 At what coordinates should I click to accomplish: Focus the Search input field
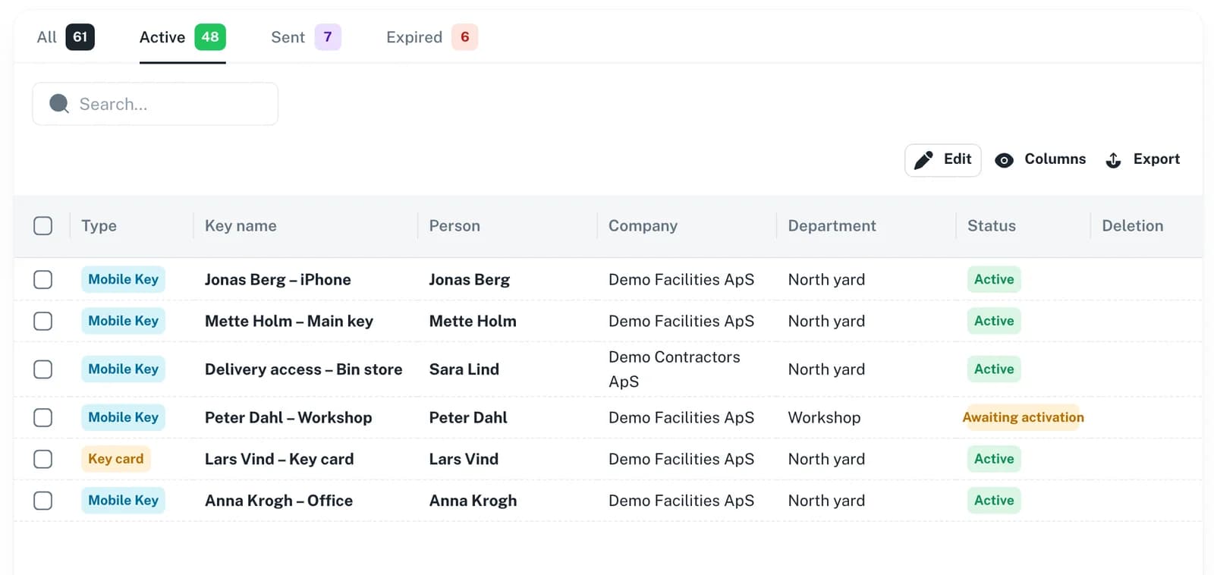tap(155, 104)
